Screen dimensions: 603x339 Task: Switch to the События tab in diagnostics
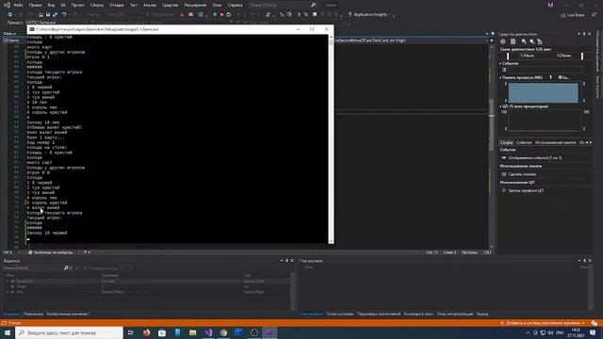pyautogui.click(x=524, y=142)
